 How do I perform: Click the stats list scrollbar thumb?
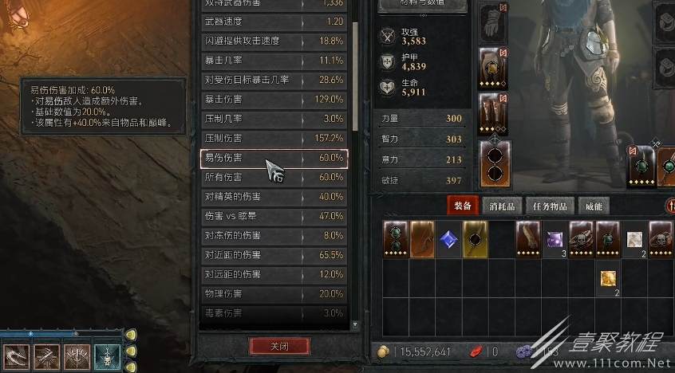[355, 77]
